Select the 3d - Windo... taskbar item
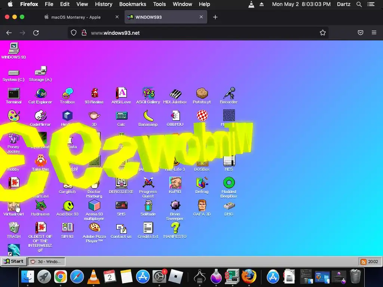This screenshot has height=287, width=383. [x=46, y=262]
